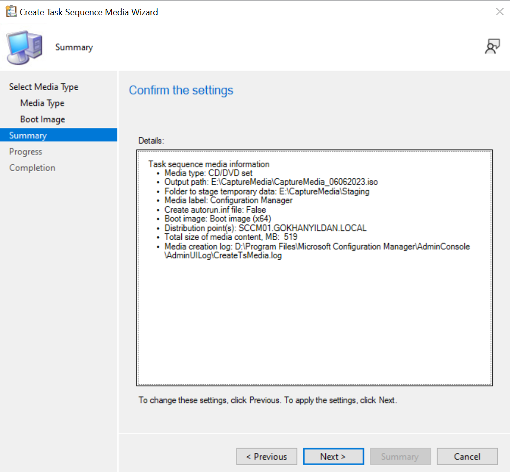Click 'Boot image: Boot image (x64)' line
The width and height of the screenshot is (510, 472).
218,219
